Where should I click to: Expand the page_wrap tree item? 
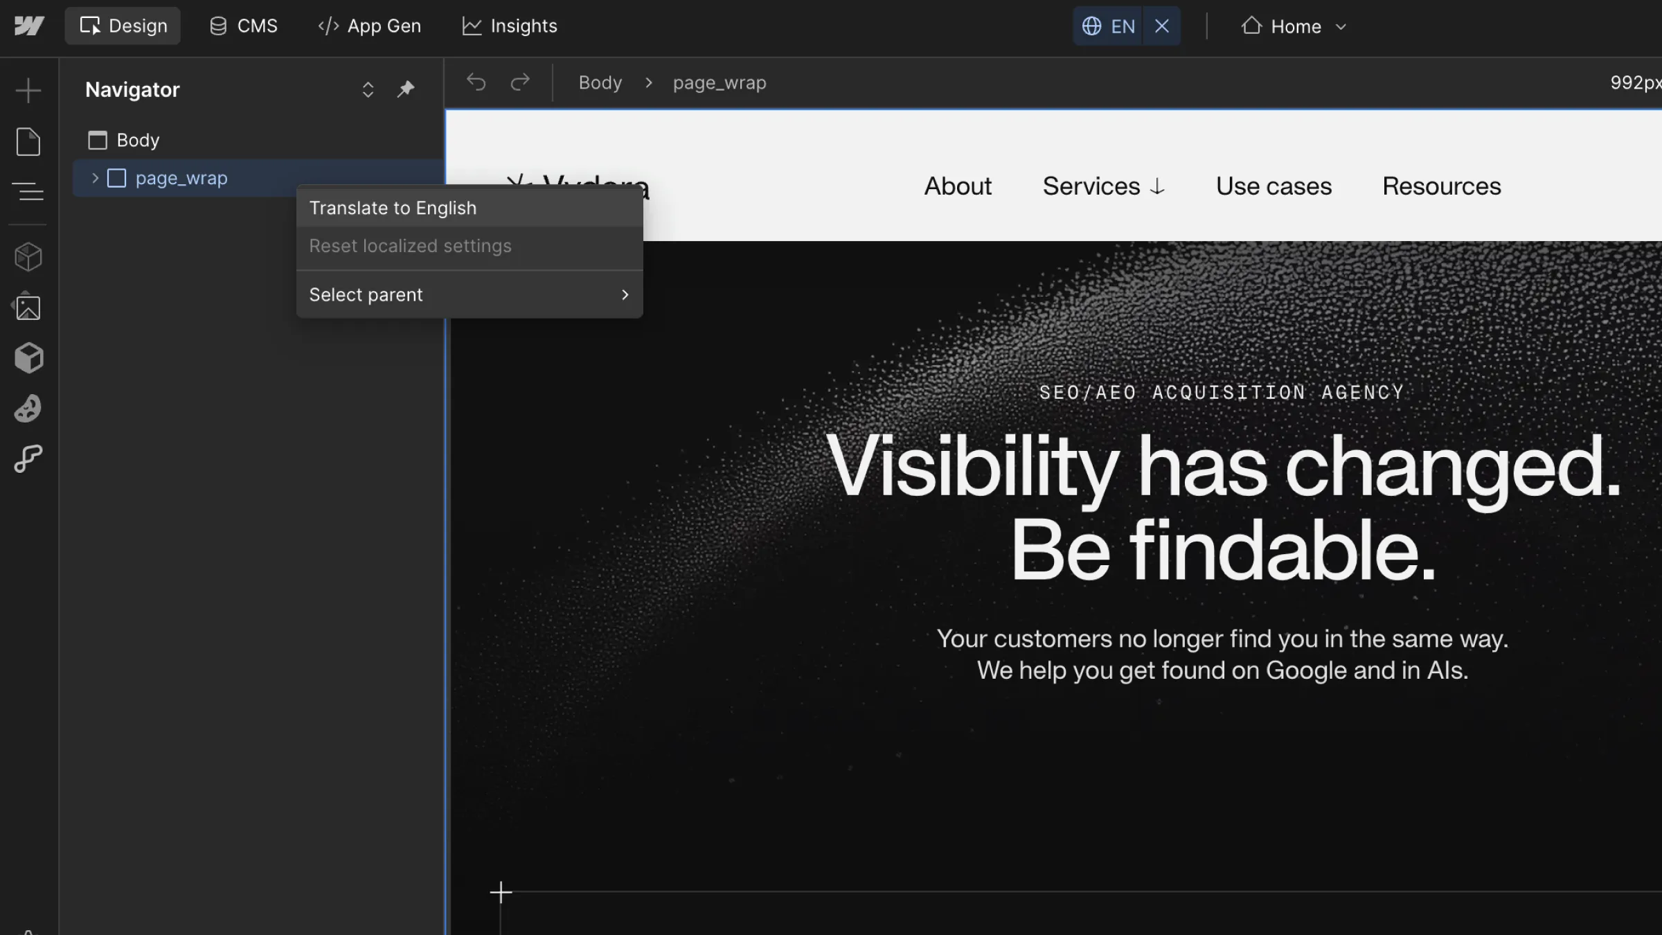(96, 178)
